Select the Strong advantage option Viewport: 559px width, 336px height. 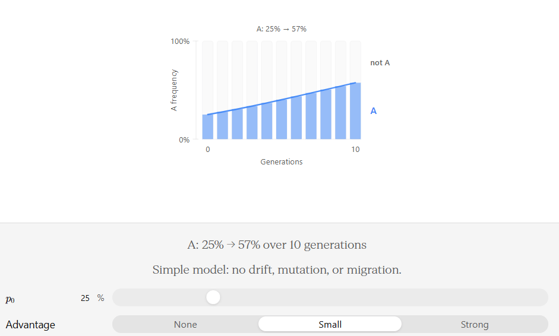click(x=475, y=324)
